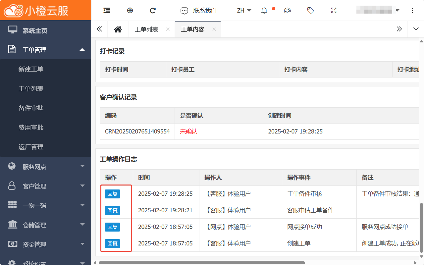Image resolution: width=424 pixels, height=265 pixels.
Task: Click the money icon for 资金管理
Action: coord(12,244)
